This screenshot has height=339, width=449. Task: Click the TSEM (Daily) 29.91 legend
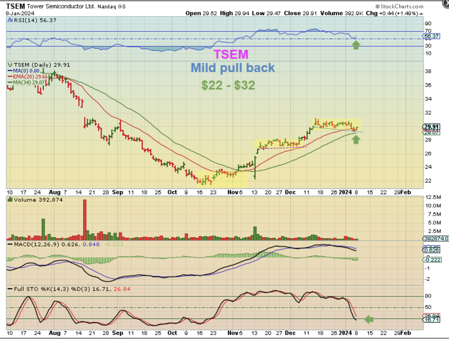click(x=42, y=65)
